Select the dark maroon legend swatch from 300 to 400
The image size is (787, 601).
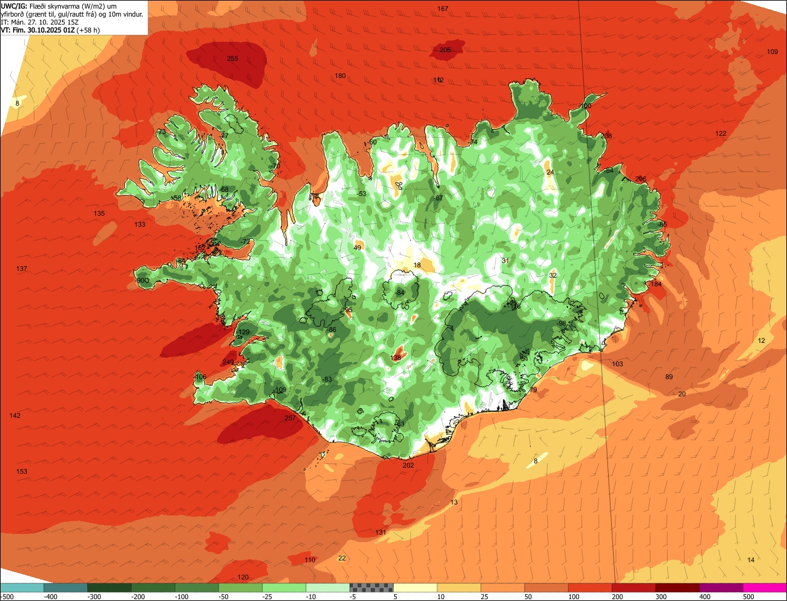pyautogui.click(x=678, y=587)
